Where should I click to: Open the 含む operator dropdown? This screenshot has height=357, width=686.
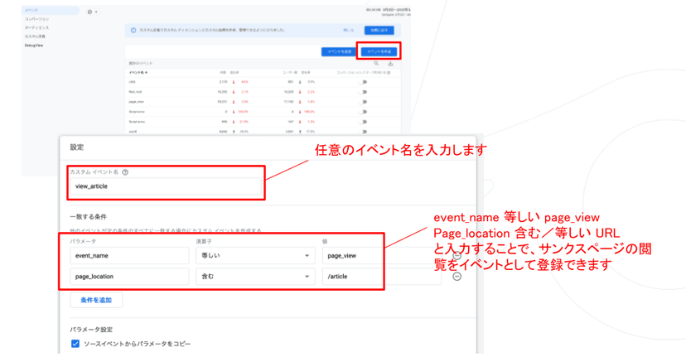pyautogui.click(x=255, y=277)
